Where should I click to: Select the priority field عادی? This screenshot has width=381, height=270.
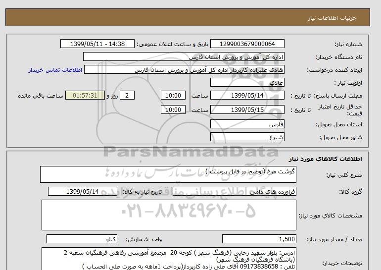point(247,82)
